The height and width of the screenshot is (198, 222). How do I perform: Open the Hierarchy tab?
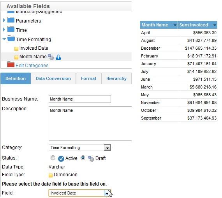pyautogui.click(x=116, y=78)
